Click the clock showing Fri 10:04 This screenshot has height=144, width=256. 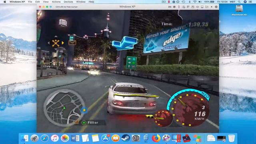click(x=222, y=2)
